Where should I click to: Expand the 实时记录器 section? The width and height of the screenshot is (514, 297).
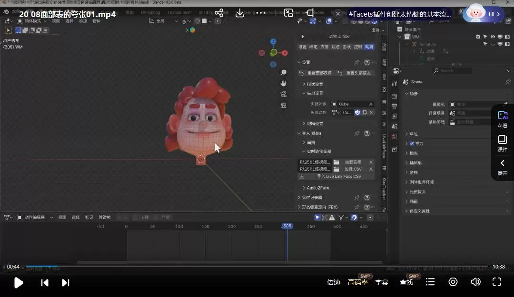(x=310, y=198)
